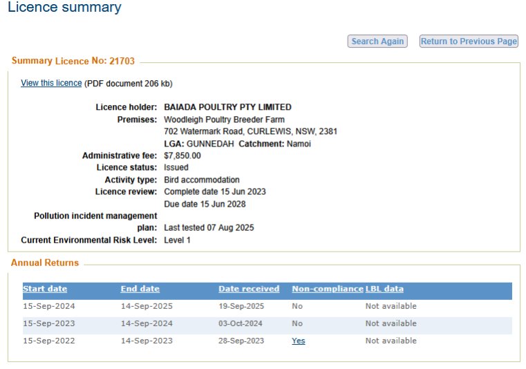Screen dimensions: 526x369
Task: Click the Level 1 risk level value
Action: (x=177, y=240)
